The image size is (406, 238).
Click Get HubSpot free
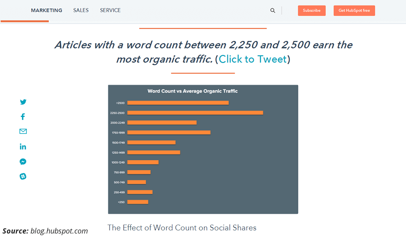coord(354,11)
